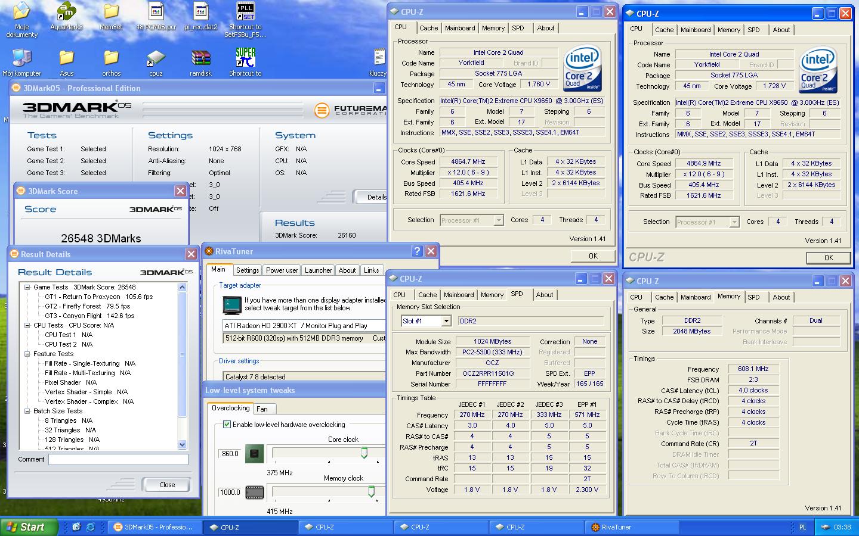This screenshot has width=859, height=536.
Task: Toggle Enable low-level hardware overclocking checkbox
Action: pyautogui.click(x=227, y=425)
